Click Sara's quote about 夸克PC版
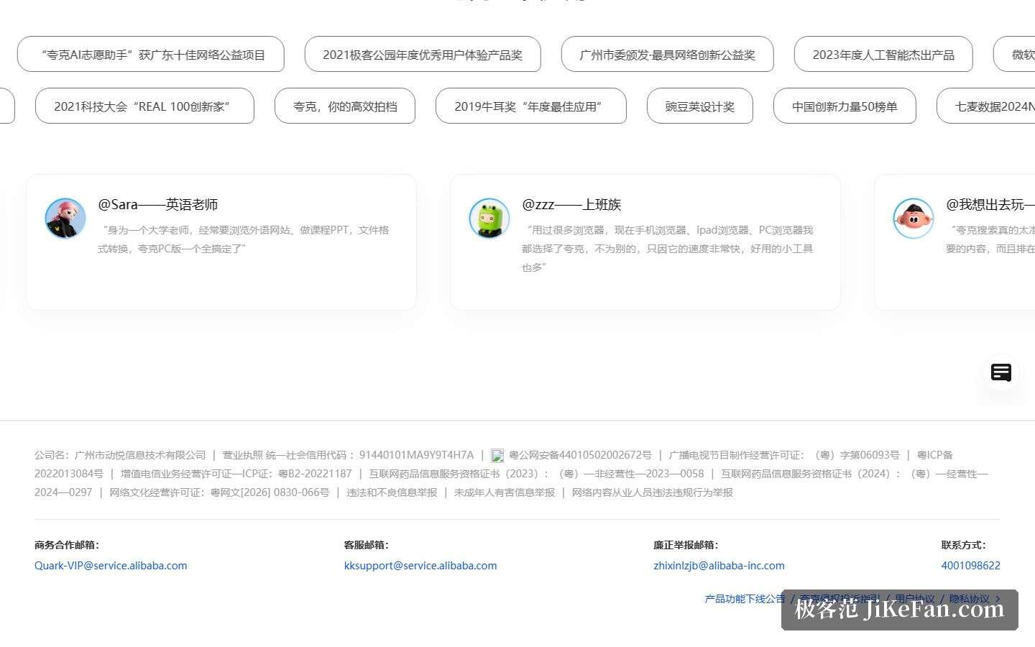1035x647 pixels. point(244,239)
